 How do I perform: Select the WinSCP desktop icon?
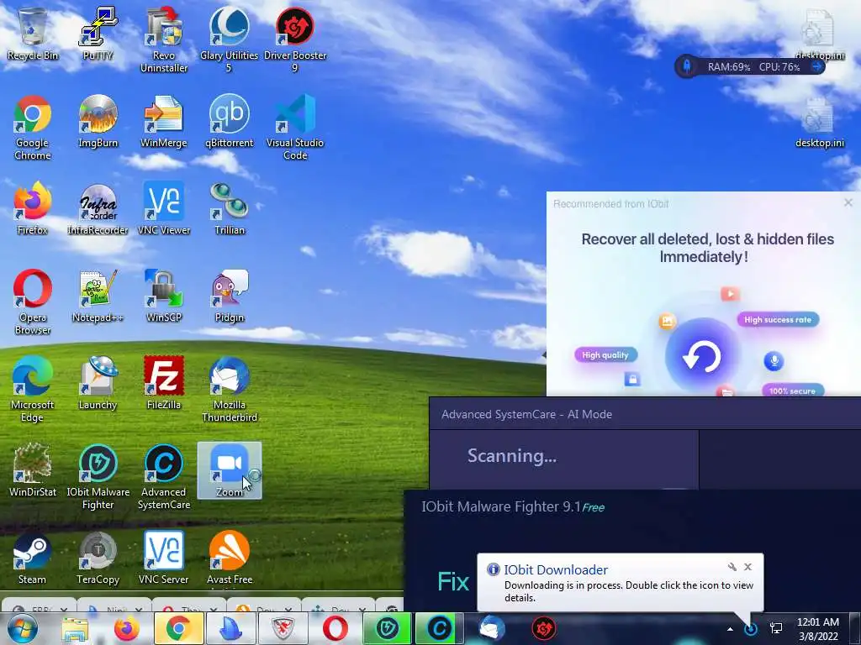click(164, 296)
